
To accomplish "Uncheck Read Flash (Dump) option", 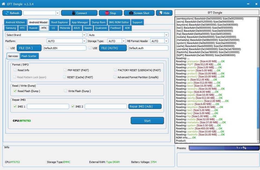I will pos(15,91).
